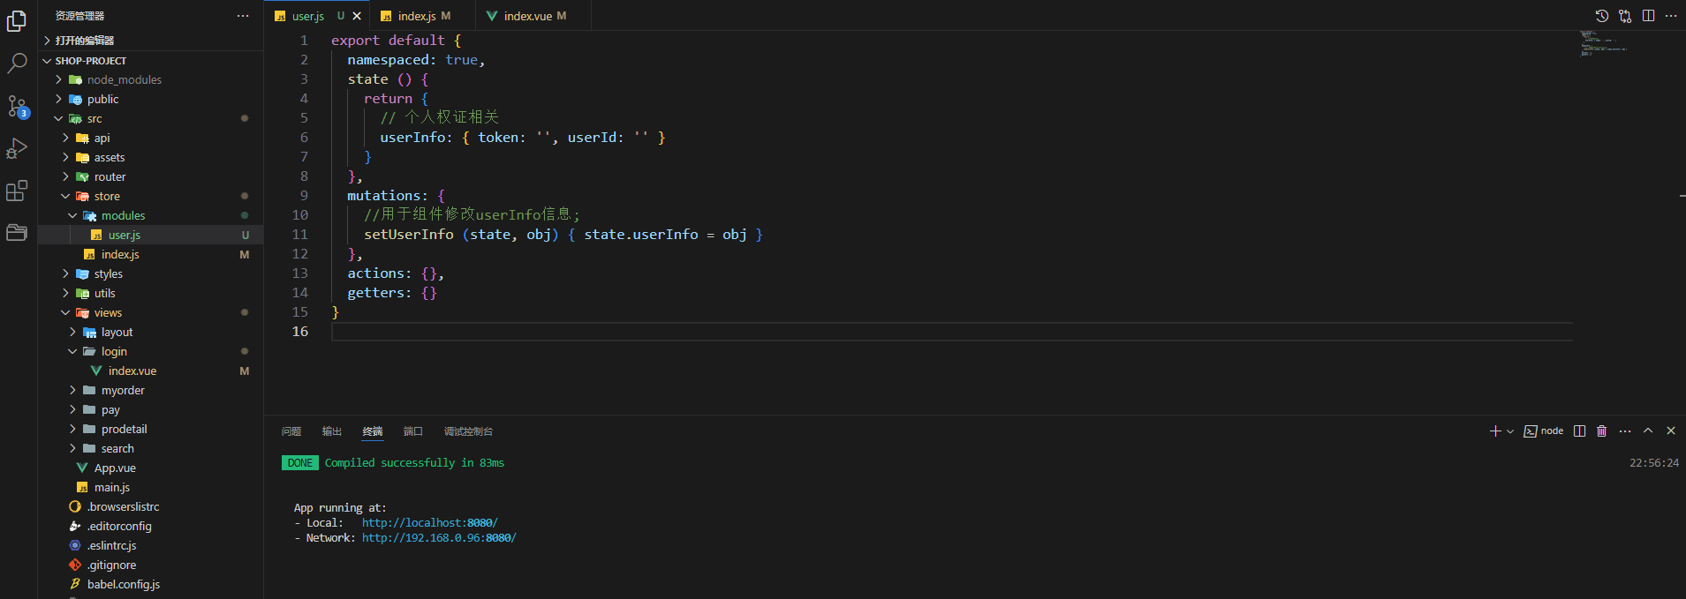The image size is (1686, 599).
Task: Open the new terminal profile dropdown arrow
Action: pos(1510,431)
